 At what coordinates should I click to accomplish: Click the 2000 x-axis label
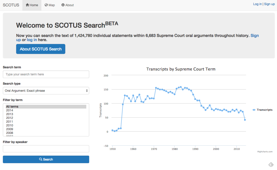click(216, 149)
